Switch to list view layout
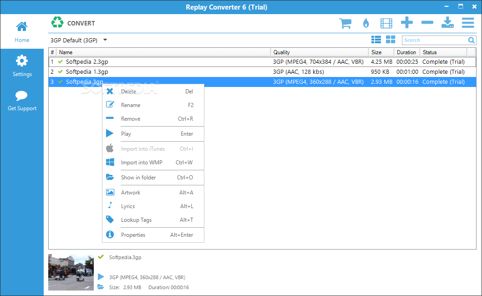The height and width of the screenshot is (296, 482). [x=376, y=39]
